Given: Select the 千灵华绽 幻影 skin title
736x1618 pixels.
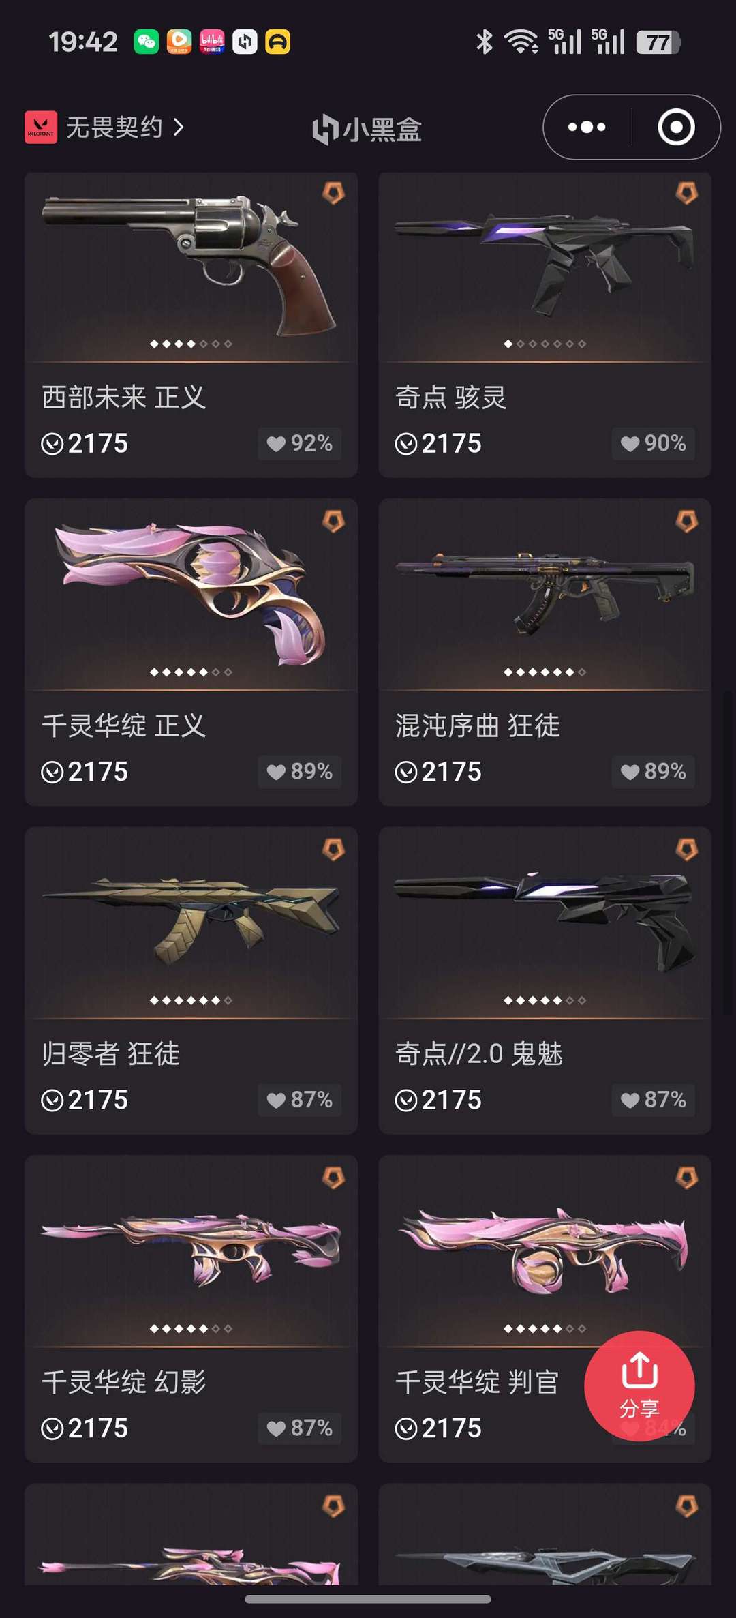Looking at the screenshot, I should tap(123, 1382).
